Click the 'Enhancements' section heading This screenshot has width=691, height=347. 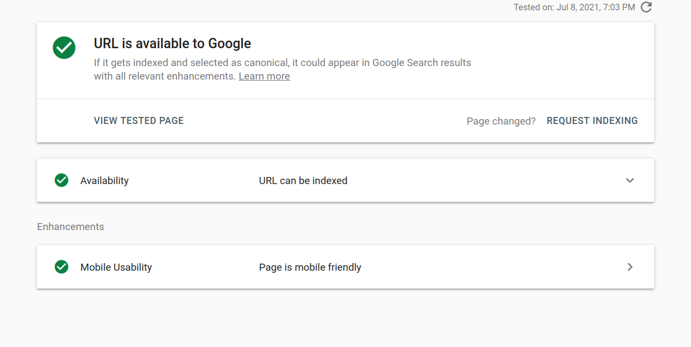click(x=70, y=227)
